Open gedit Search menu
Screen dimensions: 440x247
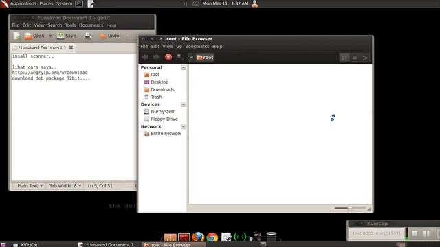55,25
